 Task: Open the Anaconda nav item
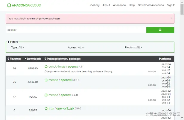119,5
